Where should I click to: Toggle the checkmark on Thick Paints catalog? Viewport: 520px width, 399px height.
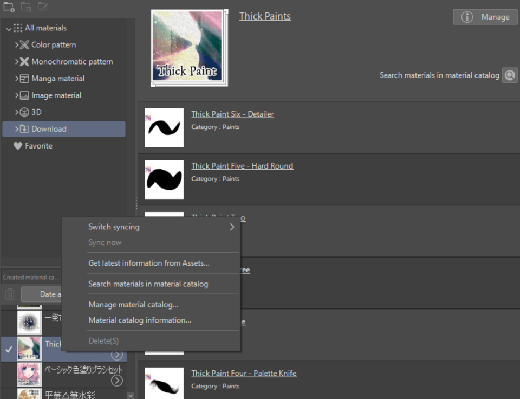point(9,349)
